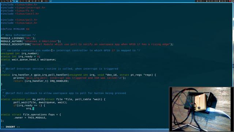
Task: Click the unsigned int irq_number declaration
Action: [x=20, y=54]
